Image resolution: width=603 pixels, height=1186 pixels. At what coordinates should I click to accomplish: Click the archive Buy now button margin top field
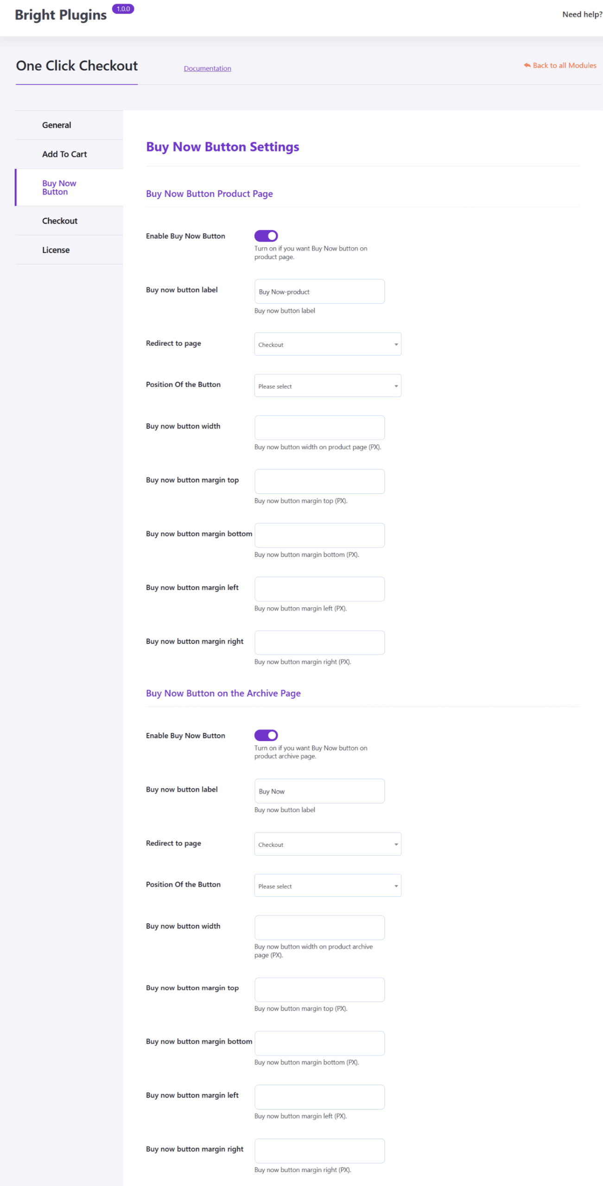click(x=319, y=989)
